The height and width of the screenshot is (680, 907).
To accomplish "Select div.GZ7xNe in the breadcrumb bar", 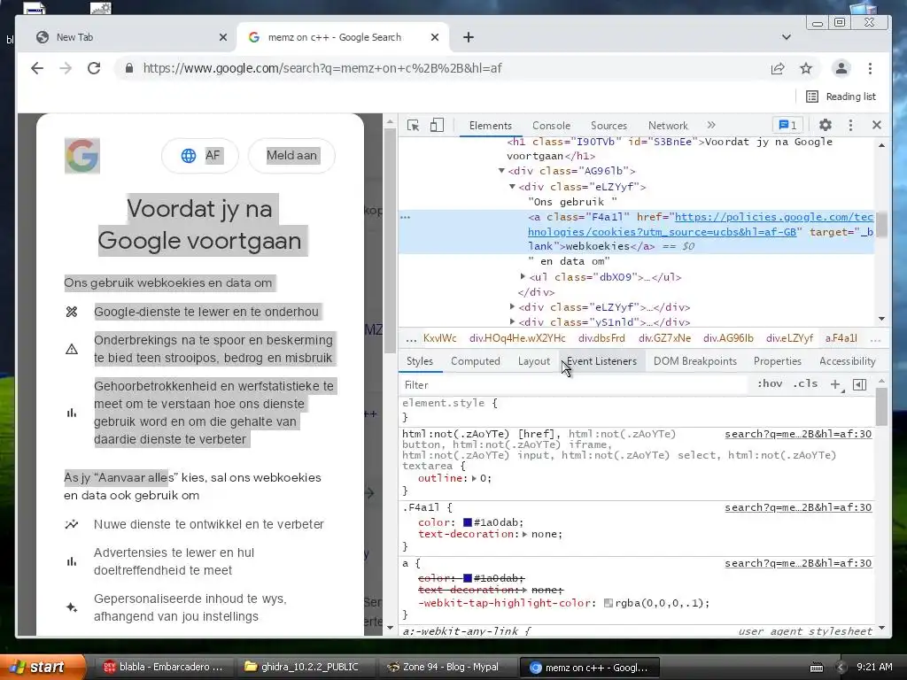I will pos(664,338).
